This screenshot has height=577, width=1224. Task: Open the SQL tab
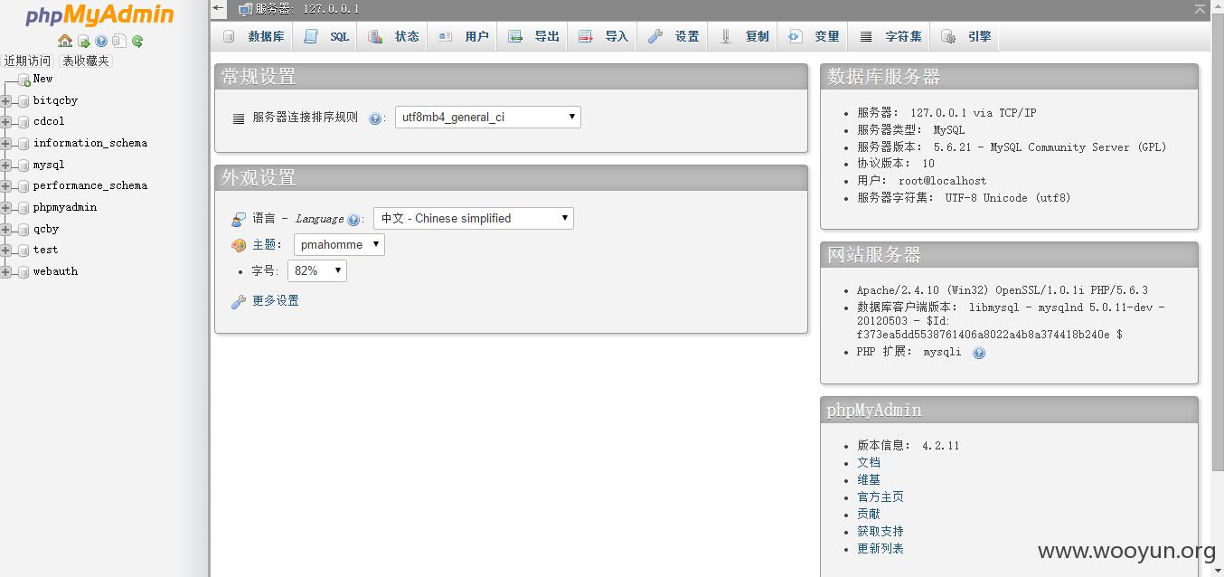[326, 36]
